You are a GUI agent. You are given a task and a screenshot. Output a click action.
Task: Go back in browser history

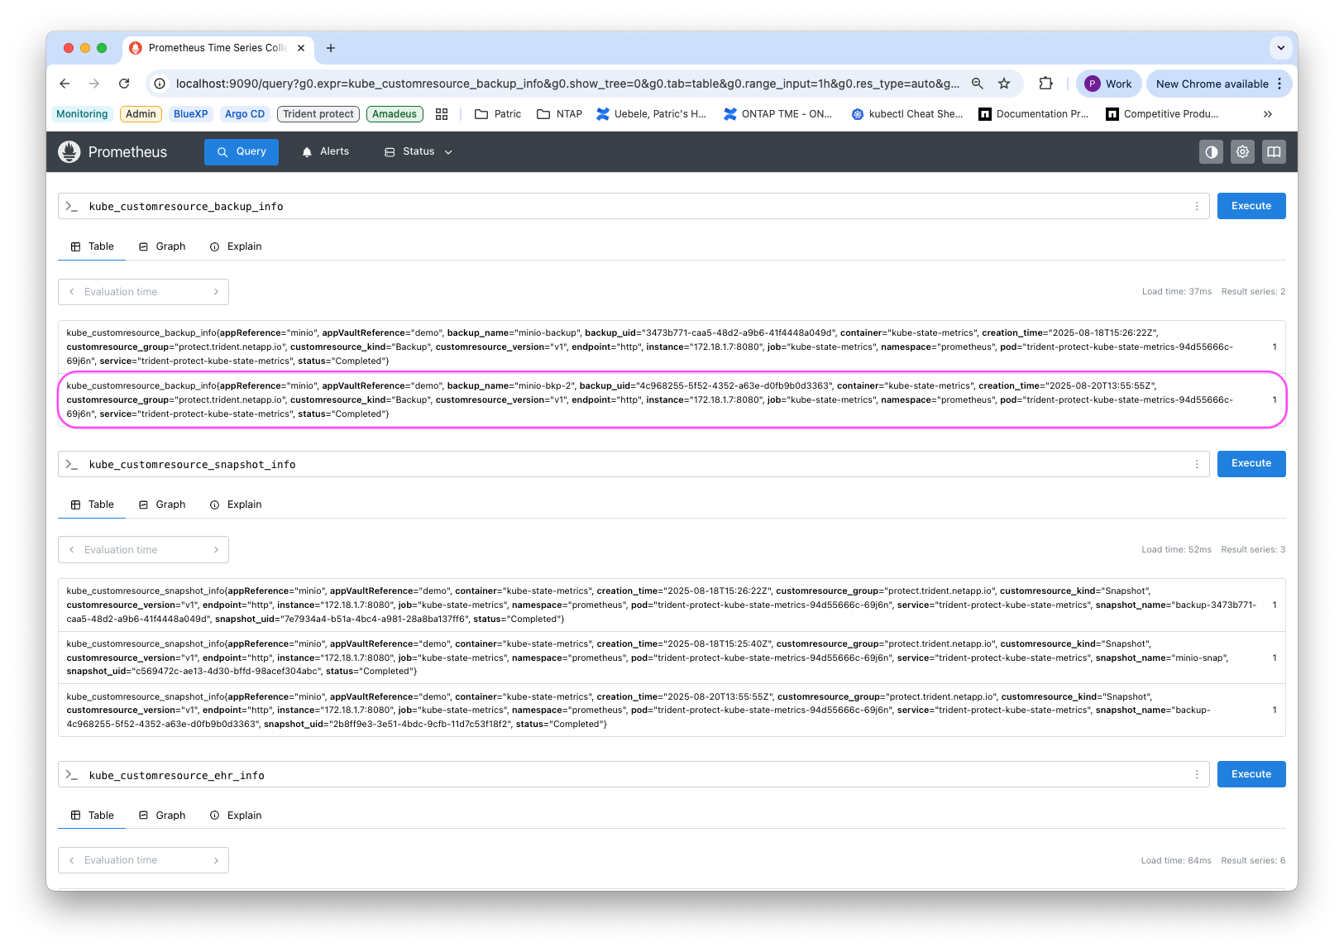[65, 84]
